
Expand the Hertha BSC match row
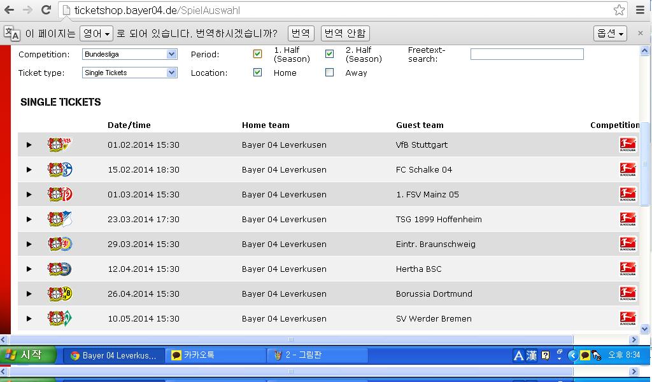coord(29,269)
